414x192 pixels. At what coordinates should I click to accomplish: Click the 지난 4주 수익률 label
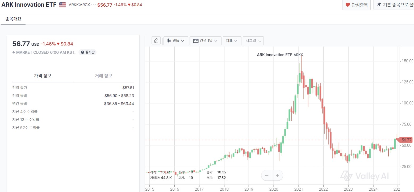[25, 112]
